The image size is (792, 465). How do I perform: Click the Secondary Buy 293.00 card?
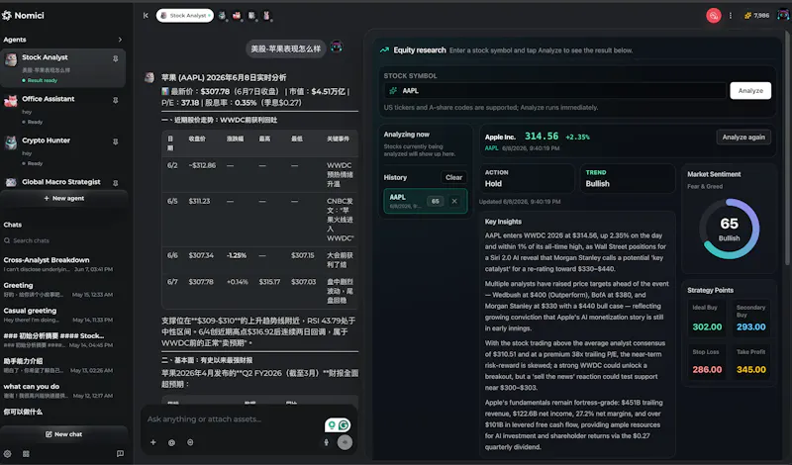click(x=751, y=319)
